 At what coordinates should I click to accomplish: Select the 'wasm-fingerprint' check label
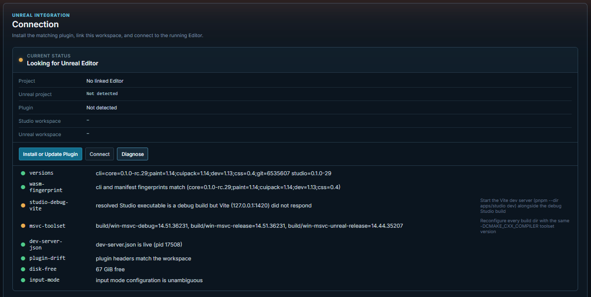coord(46,187)
